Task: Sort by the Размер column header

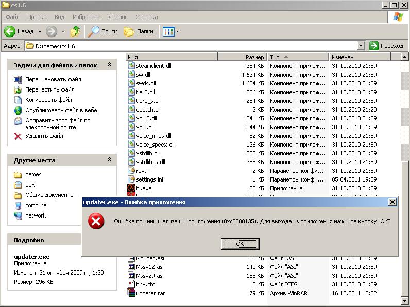Action: pyautogui.click(x=243, y=57)
